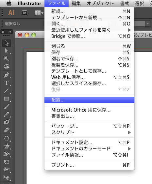Viewport: 152px width, 184px height.
Task: Select the Pencil tool
Action: tap(7, 114)
